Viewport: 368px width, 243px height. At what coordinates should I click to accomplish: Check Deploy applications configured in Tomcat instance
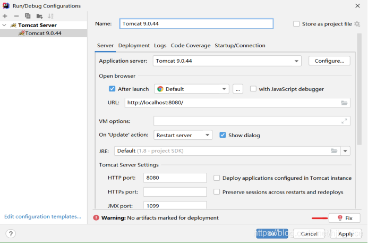pos(217,178)
